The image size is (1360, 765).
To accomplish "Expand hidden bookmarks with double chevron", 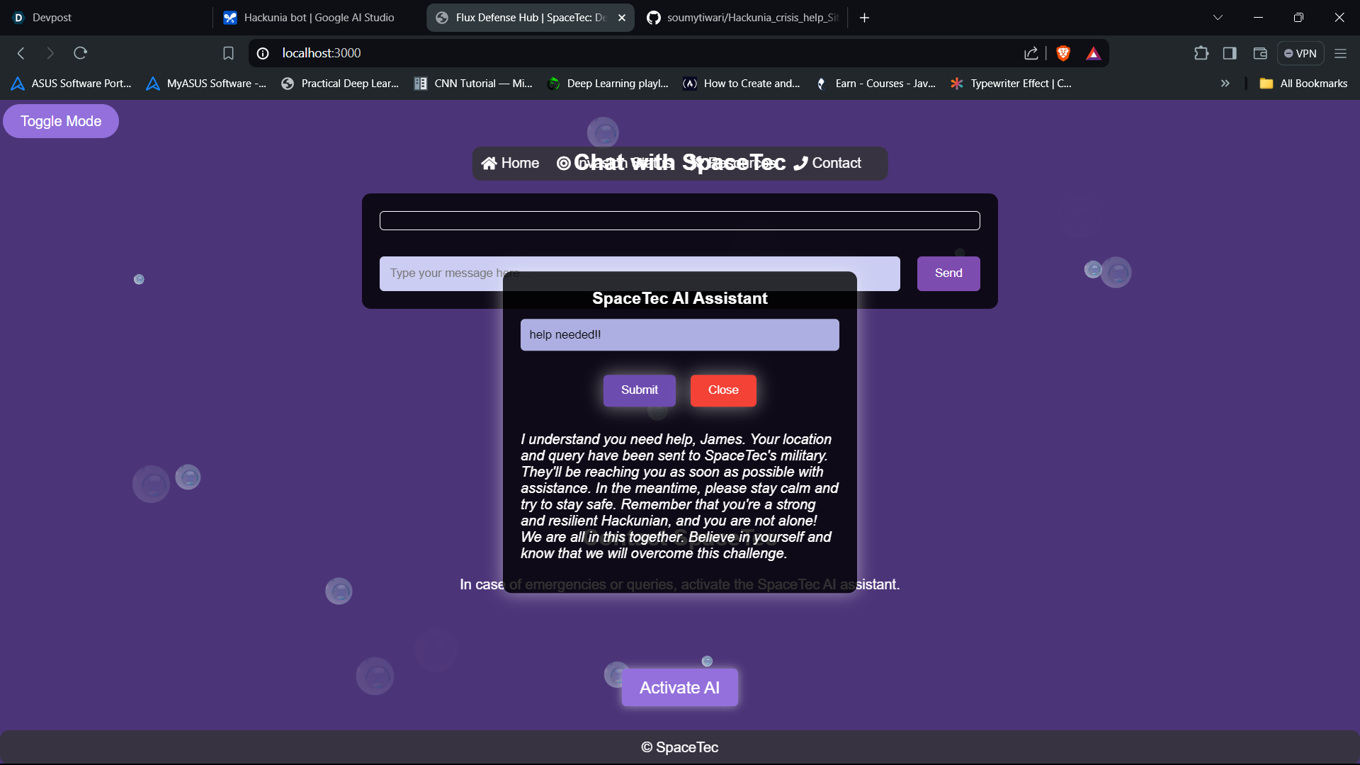I will pyautogui.click(x=1225, y=84).
